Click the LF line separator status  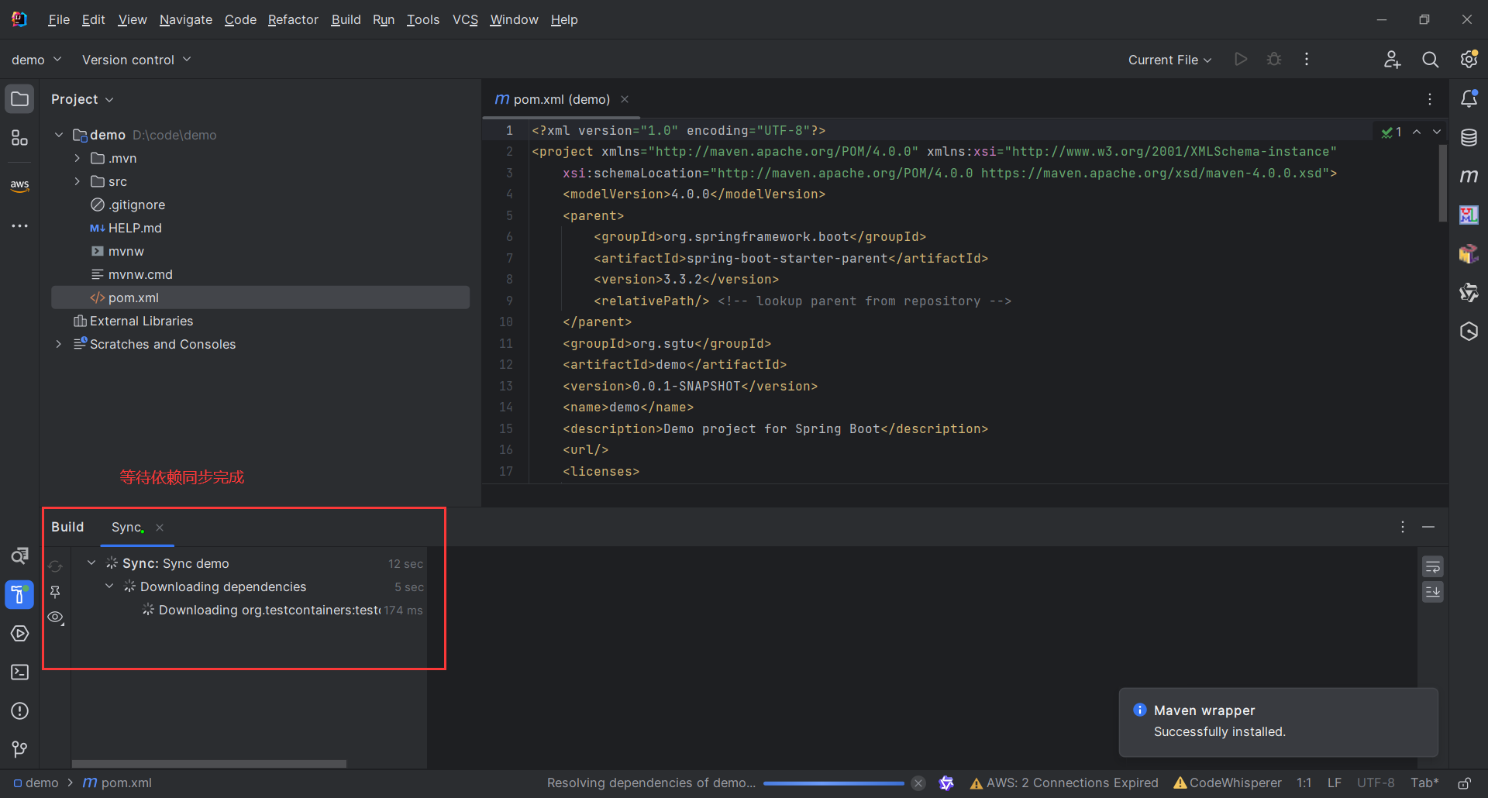click(1335, 783)
